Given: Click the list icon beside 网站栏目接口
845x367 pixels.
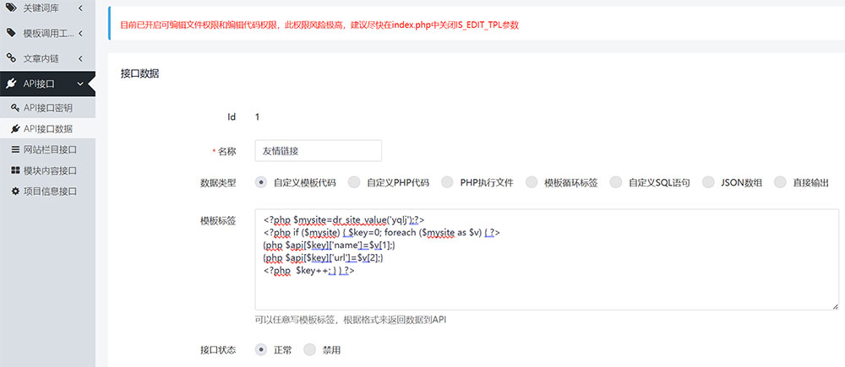Looking at the screenshot, I should point(15,149).
